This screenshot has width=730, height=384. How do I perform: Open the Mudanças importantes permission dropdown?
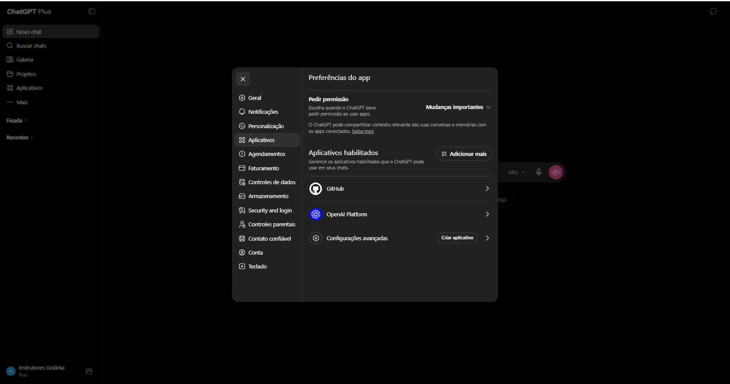point(458,107)
